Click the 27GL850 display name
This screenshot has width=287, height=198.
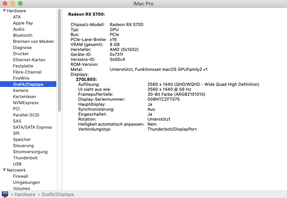tap(86, 79)
